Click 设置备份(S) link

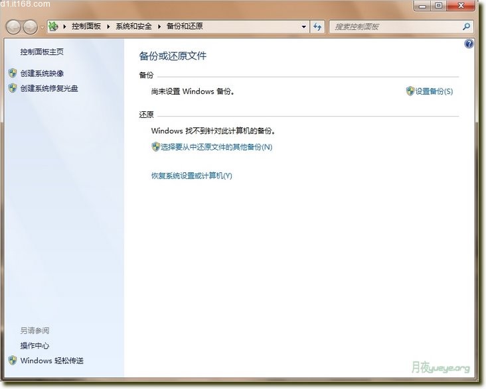(x=434, y=91)
